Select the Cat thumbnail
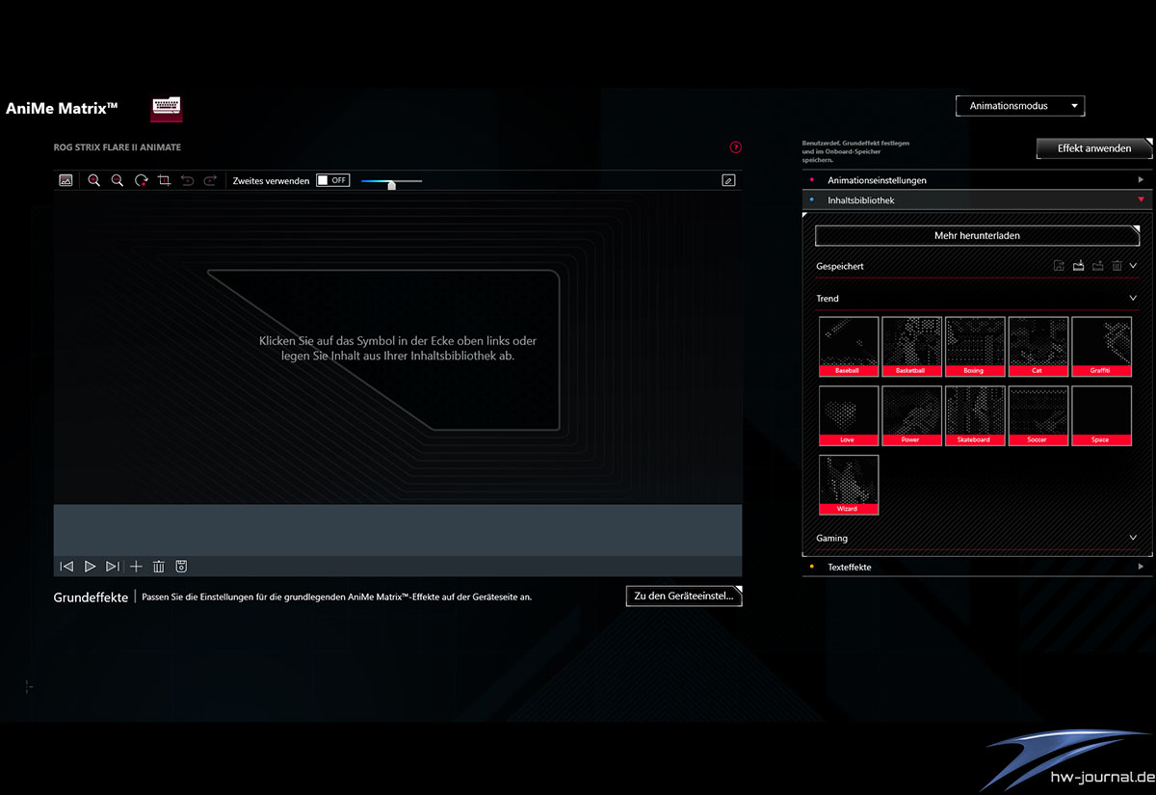 tap(1038, 346)
